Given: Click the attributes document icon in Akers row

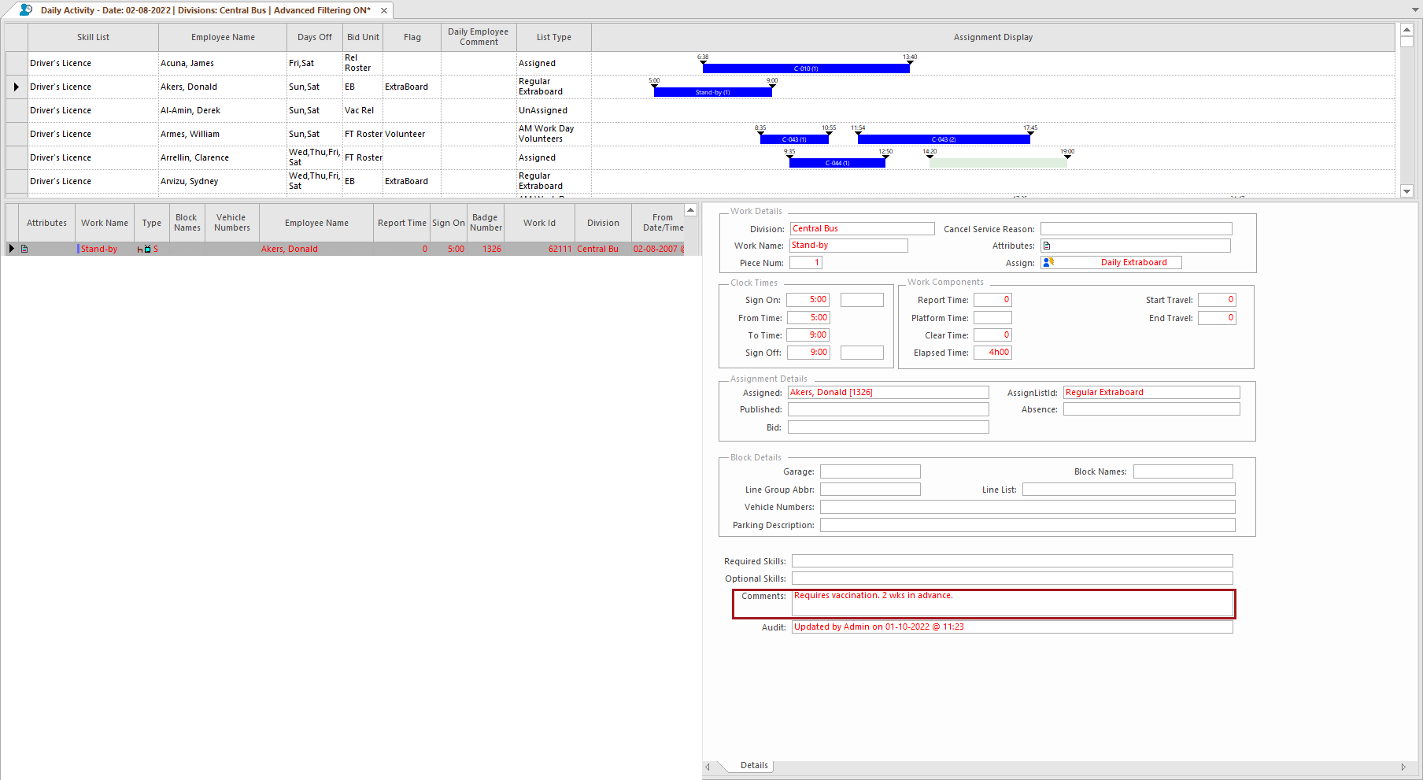Looking at the screenshot, I should coord(24,248).
